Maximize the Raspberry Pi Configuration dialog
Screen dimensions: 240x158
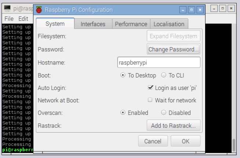coord(192,10)
